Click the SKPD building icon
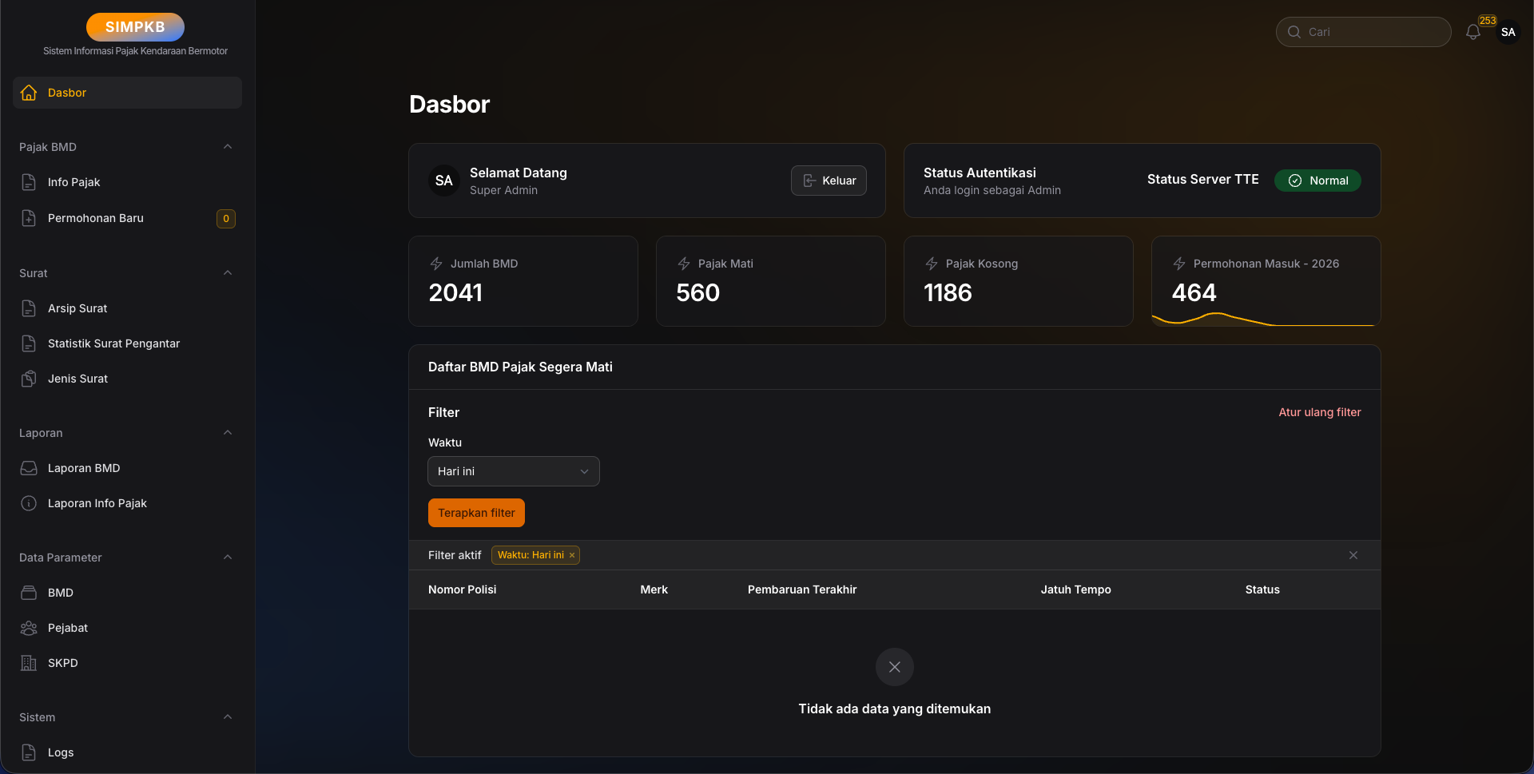The height and width of the screenshot is (774, 1534). [29, 663]
